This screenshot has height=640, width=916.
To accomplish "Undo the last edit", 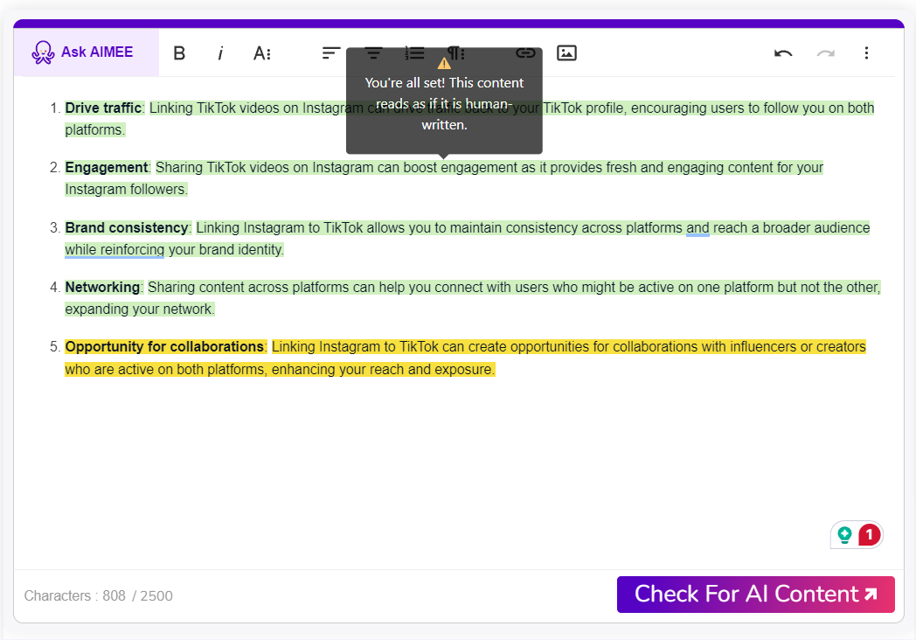I will [x=783, y=53].
